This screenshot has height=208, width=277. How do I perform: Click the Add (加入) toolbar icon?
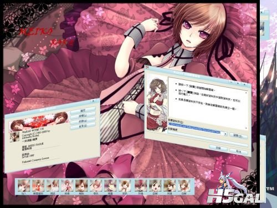(24, 186)
